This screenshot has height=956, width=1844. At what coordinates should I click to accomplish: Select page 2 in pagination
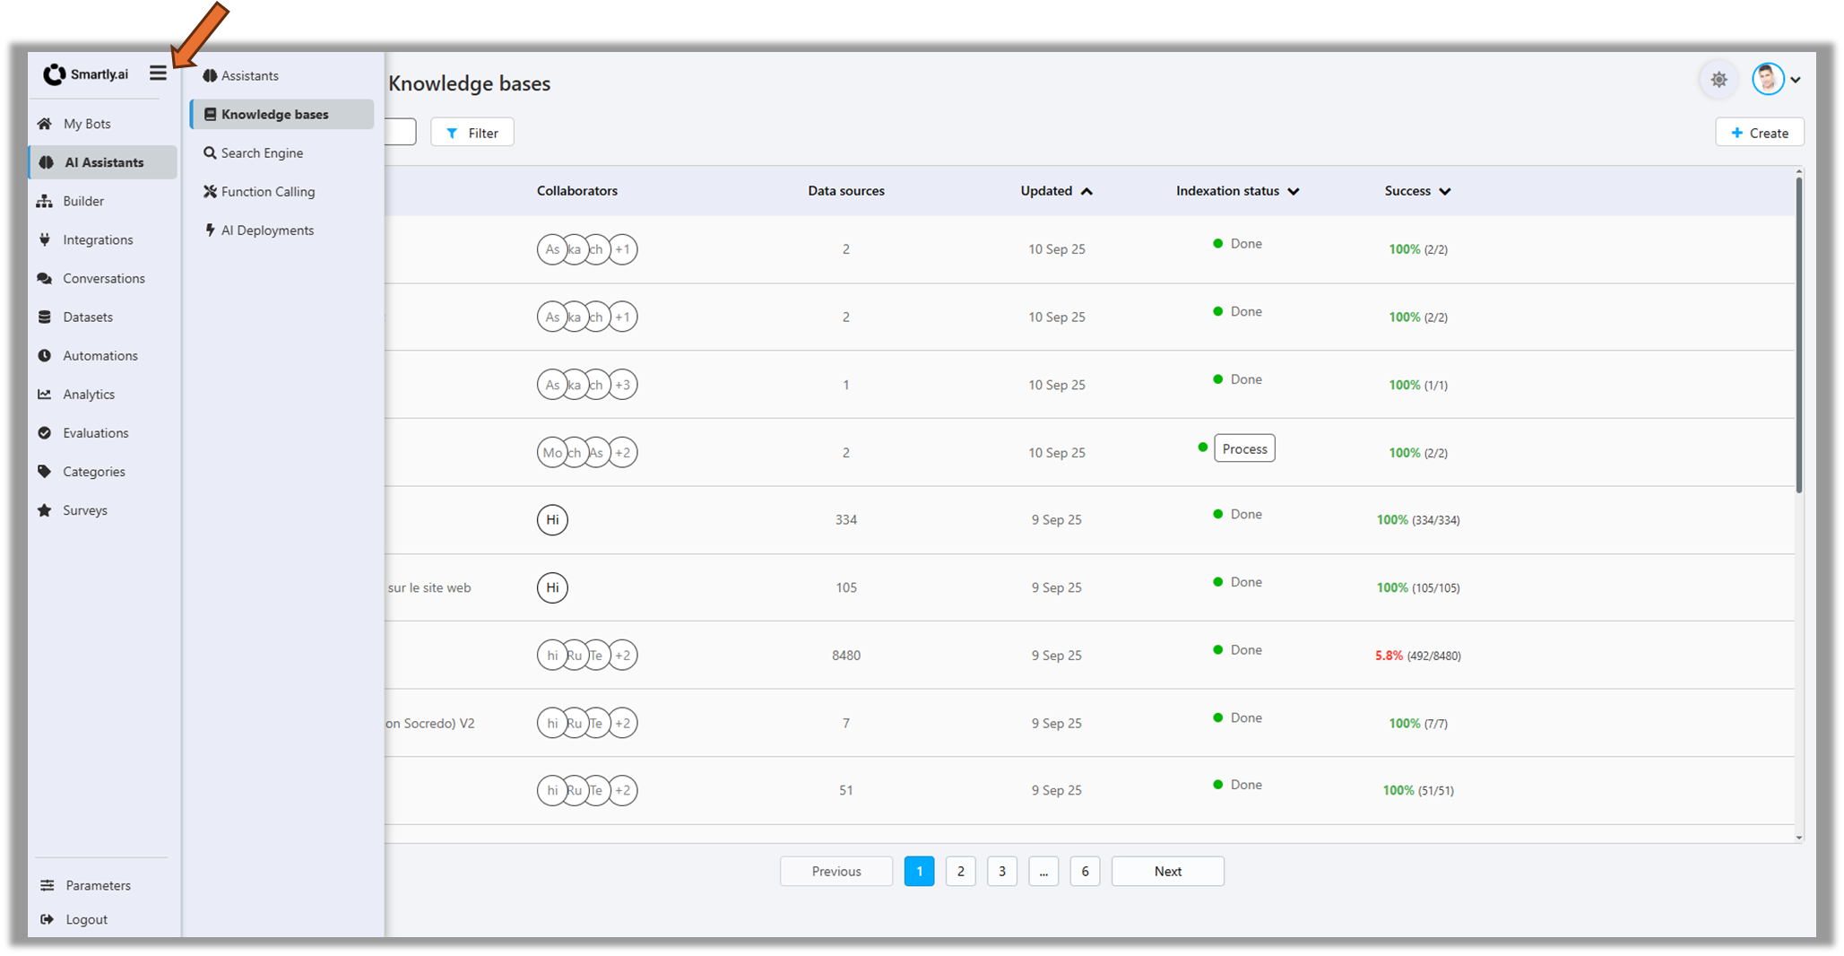[x=960, y=871]
